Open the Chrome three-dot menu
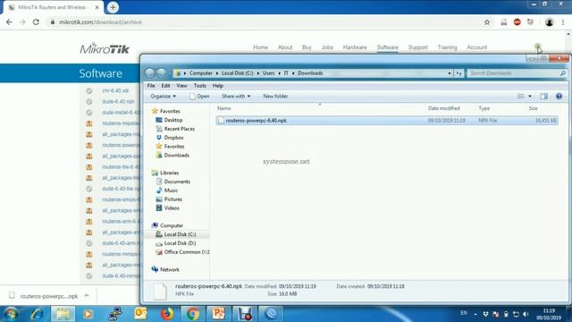This screenshot has width=572, height=322. (563, 22)
